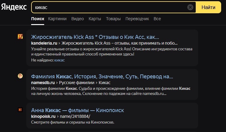
Task: Click the kandeleria.ru domain link
Action: click(x=44, y=43)
